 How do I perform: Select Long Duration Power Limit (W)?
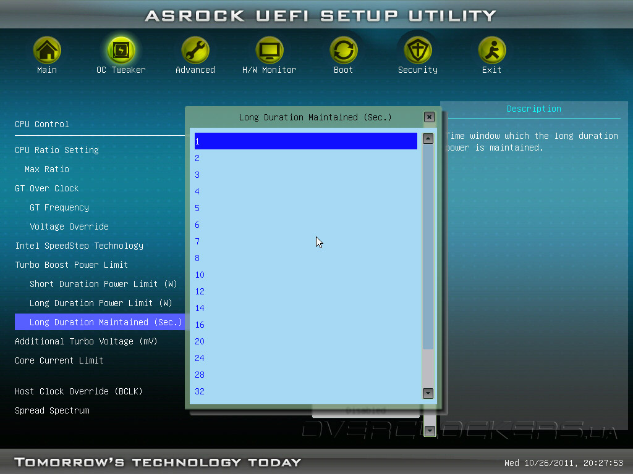point(101,303)
